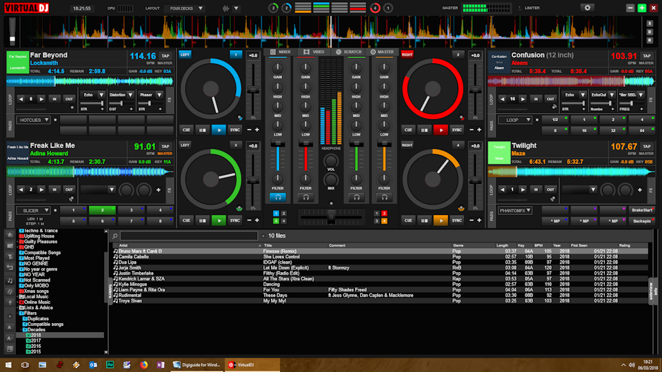This screenshot has height=372, width=662.
Task: Toggle deck 3 LEFT crossfader assign
Action: point(185,145)
